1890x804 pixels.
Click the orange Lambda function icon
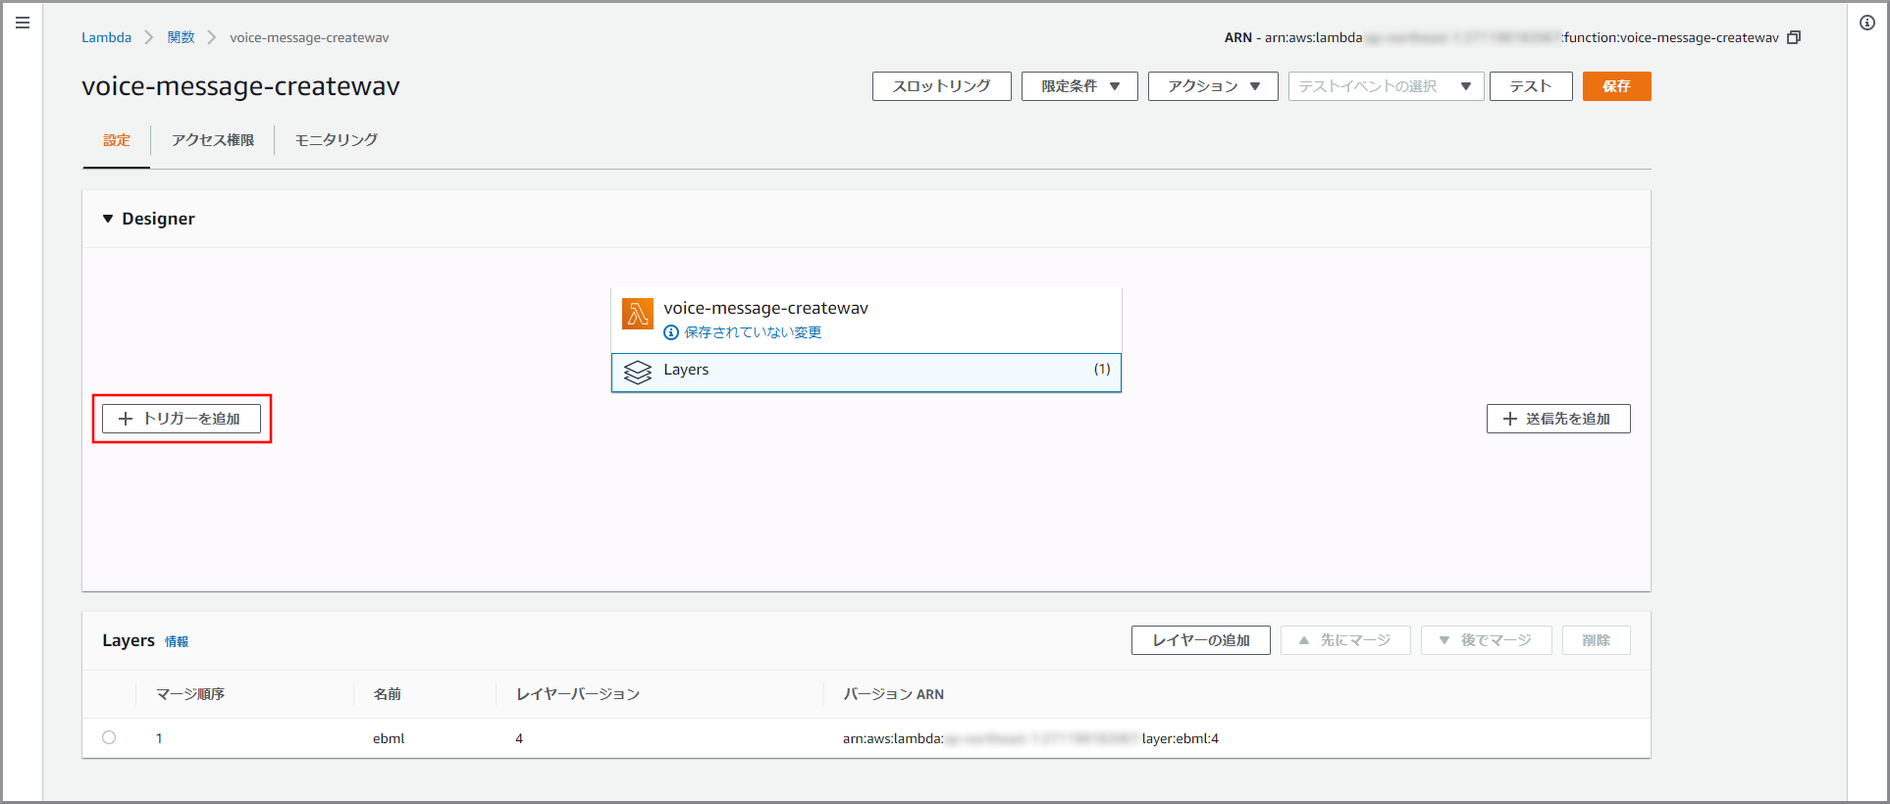(638, 314)
